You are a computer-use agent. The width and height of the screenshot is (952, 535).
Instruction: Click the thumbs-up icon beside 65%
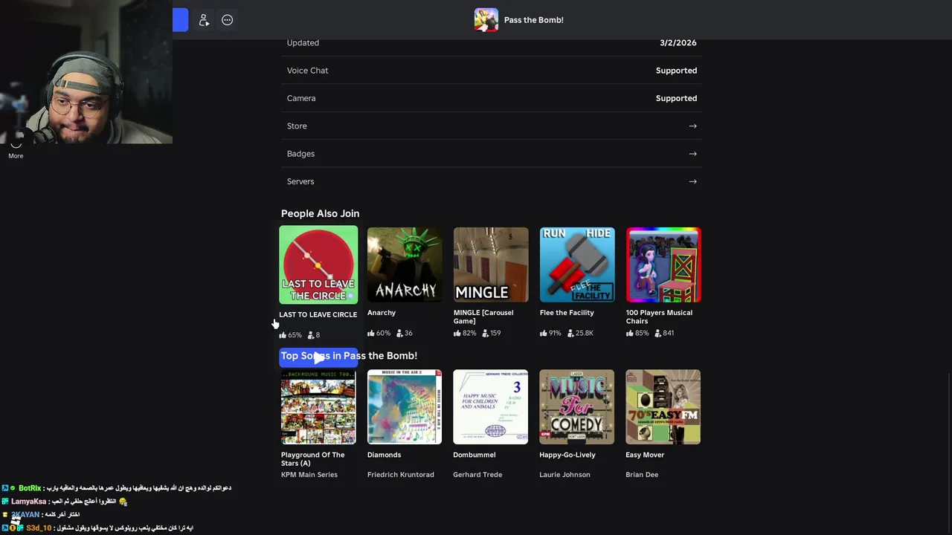coord(283,335)
